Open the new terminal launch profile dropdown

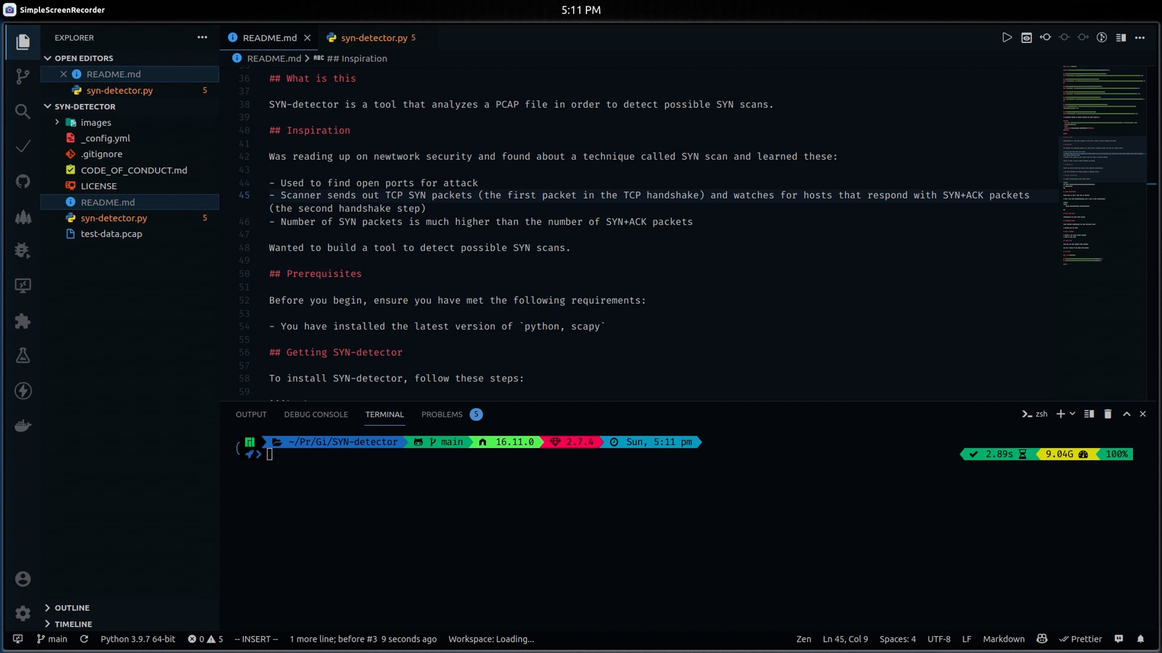pos(1072,414)
